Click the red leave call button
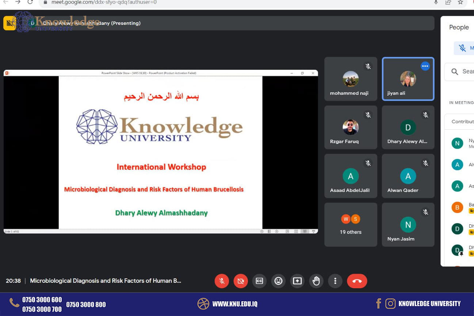The height and width of the screenshot is (316, 474). point(357,281)
